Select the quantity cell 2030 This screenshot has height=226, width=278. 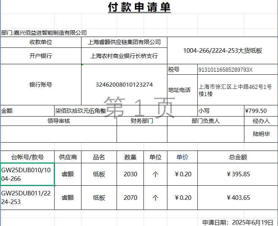(x=130, y=174)
